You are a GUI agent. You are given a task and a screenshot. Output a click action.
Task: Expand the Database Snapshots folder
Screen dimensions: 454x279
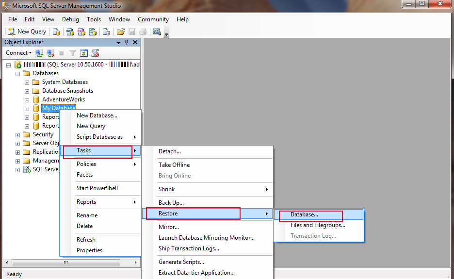pos(27,91)
